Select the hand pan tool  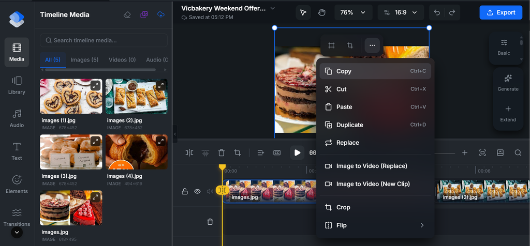[x=321, y=12]
